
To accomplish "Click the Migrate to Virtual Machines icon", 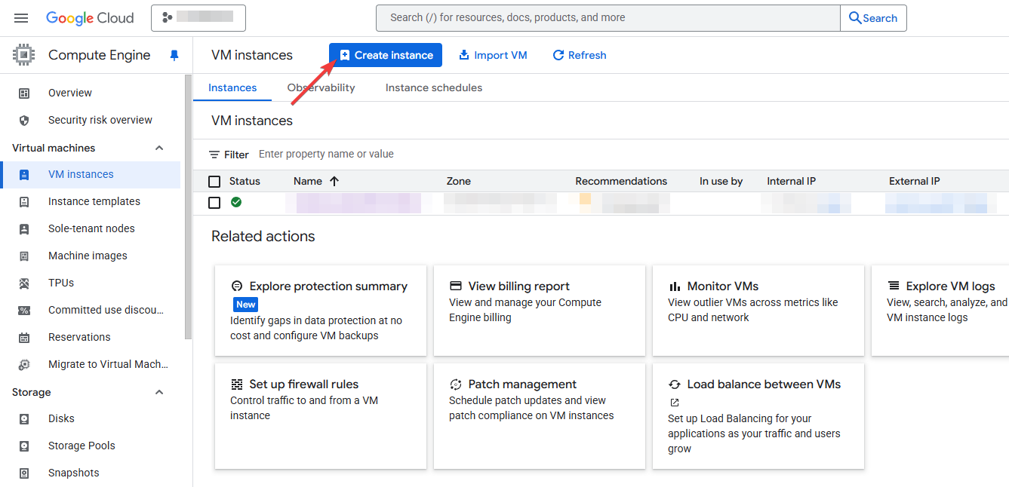I will (x=24, y=365).
